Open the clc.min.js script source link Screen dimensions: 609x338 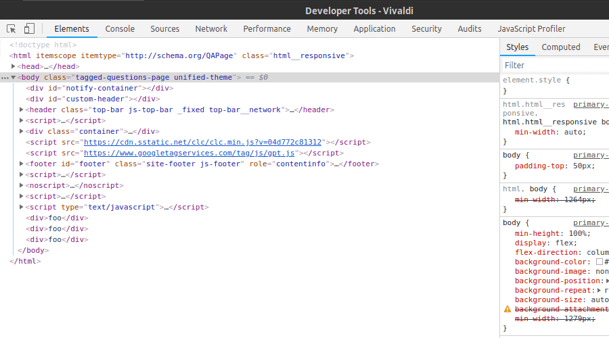(x=203, y=143)
